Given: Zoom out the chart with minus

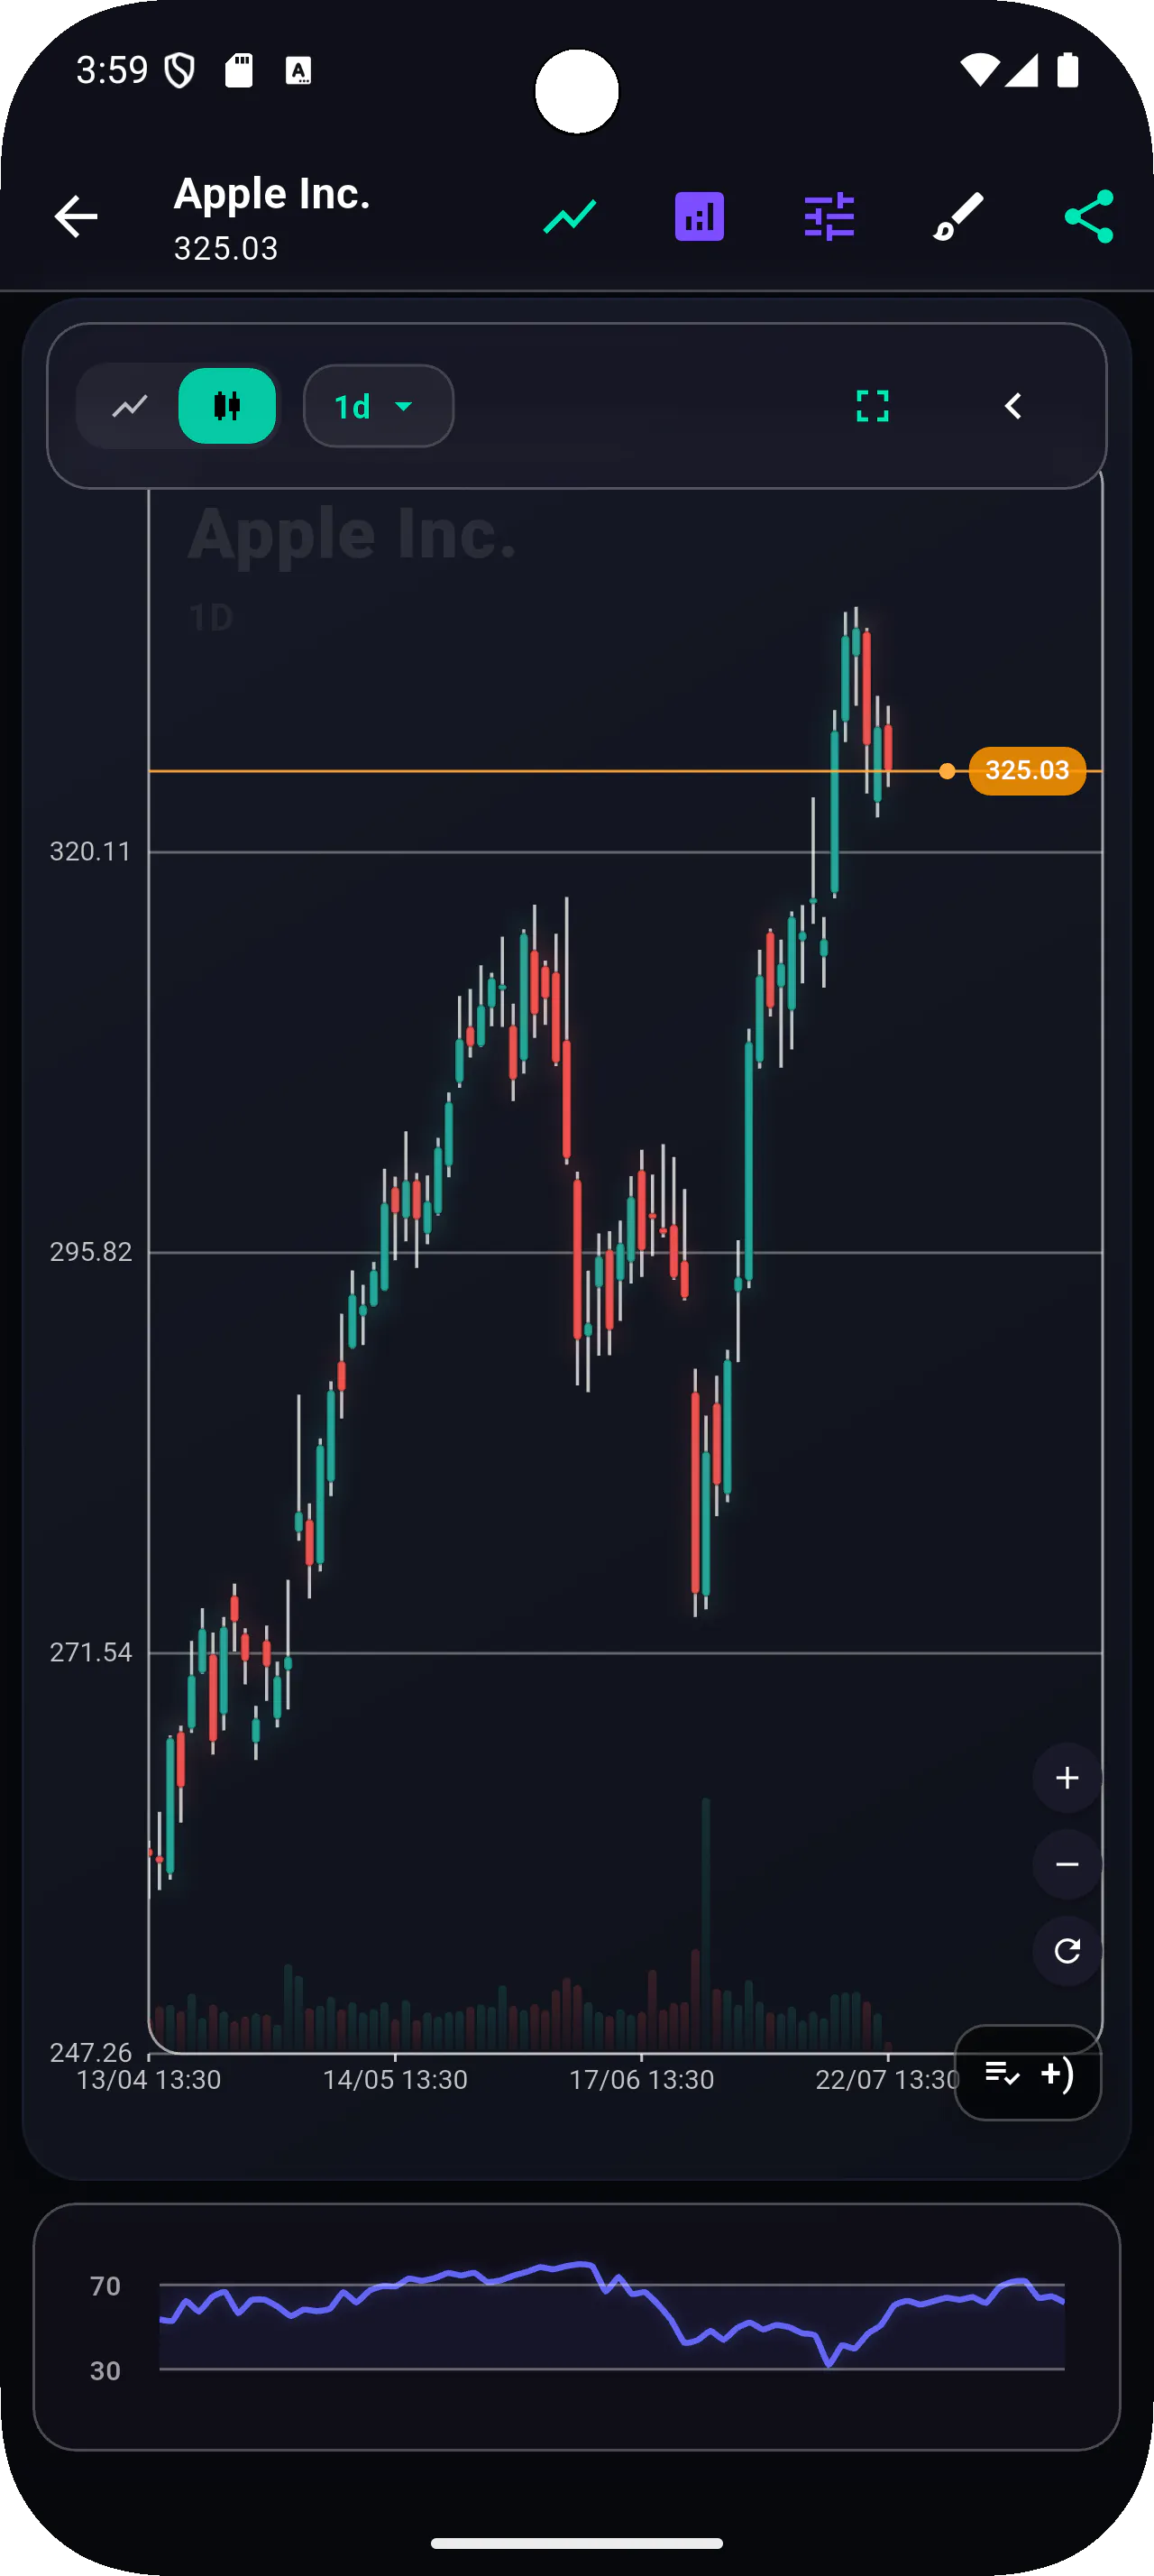Looking at the screenshot, I should 1067,1864.
